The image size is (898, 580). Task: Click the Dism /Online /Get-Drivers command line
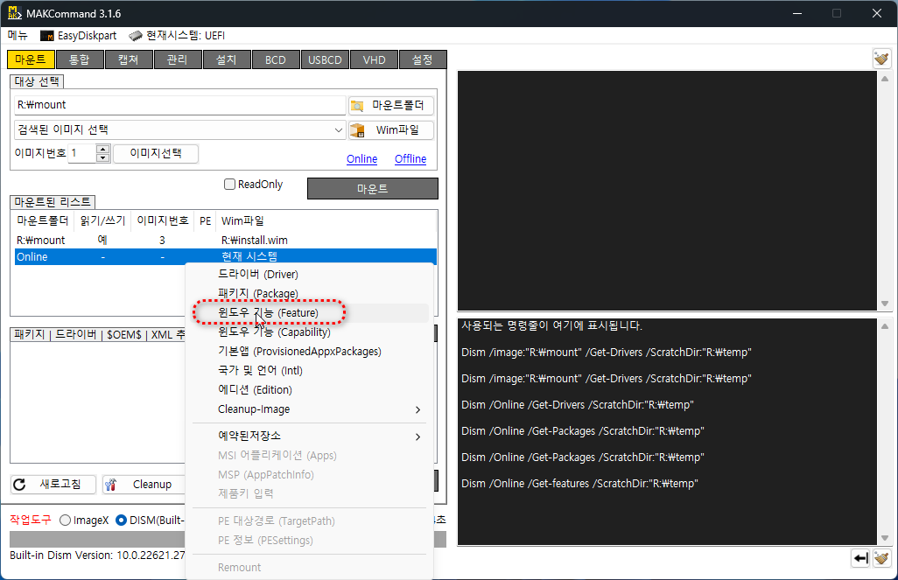[578, 405]
